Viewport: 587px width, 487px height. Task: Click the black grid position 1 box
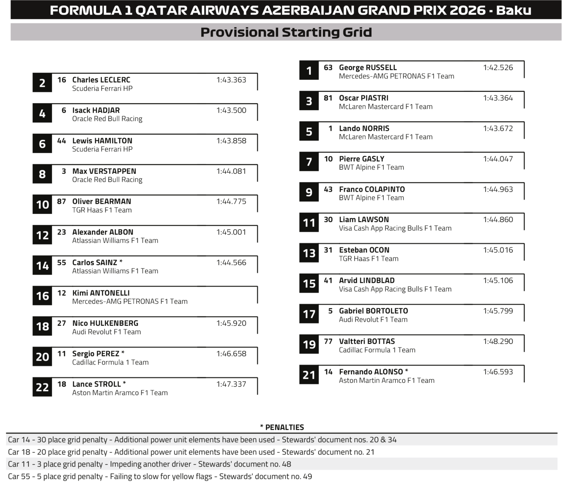coord(309,71)
